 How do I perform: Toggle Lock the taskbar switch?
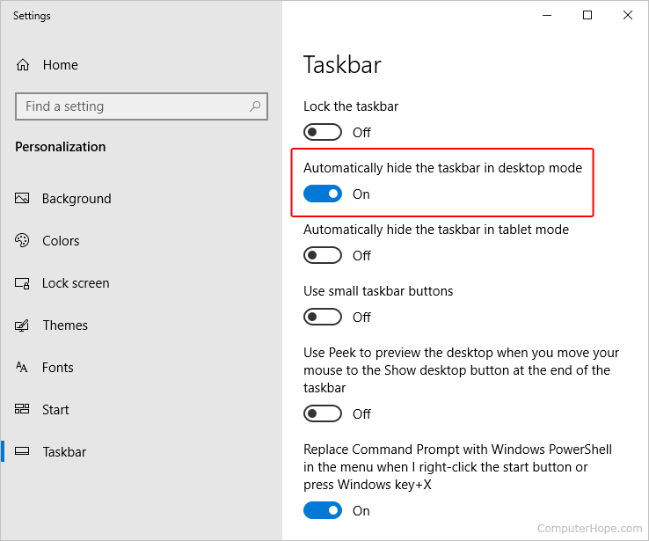(323, 132)
